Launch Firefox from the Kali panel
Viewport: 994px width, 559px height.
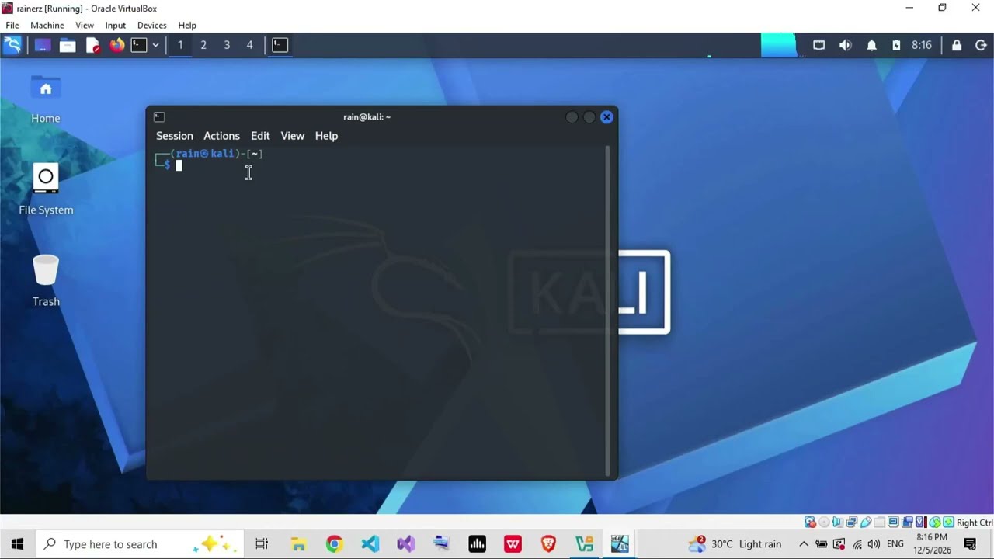pyautogui.click(x=116, y=45)
